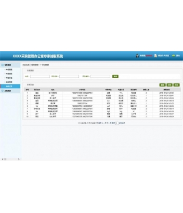
Task: Click the shield icon on the last sidebar section
Action: tap(2, 91)
